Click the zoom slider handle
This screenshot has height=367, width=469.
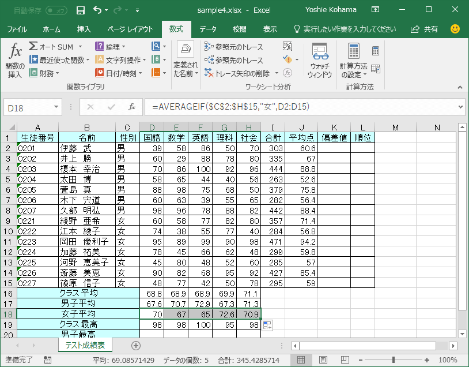point(394,360)
